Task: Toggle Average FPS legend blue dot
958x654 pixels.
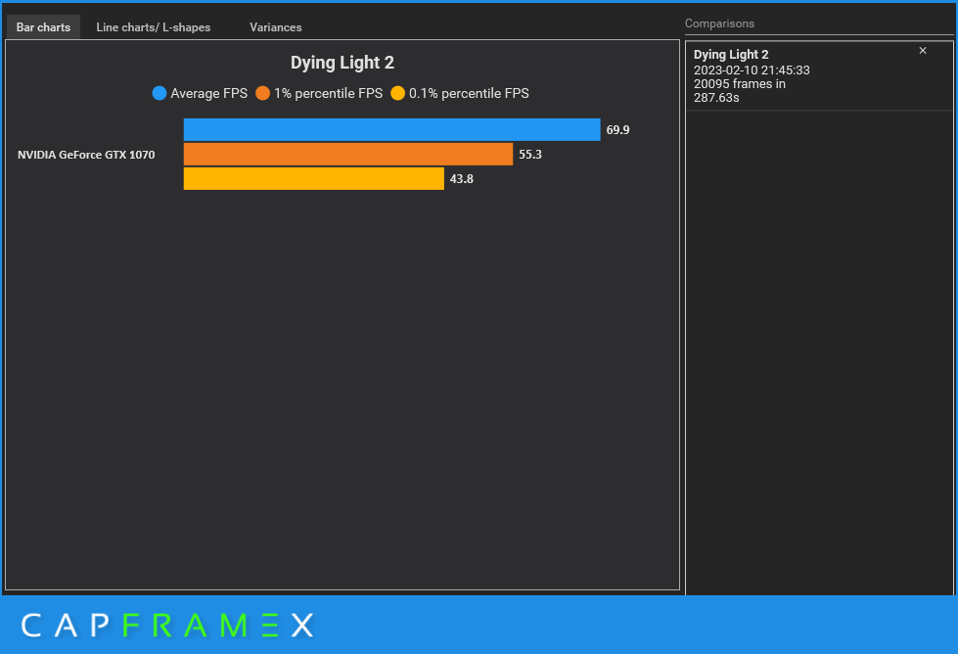Action: [x=160, y=93]
